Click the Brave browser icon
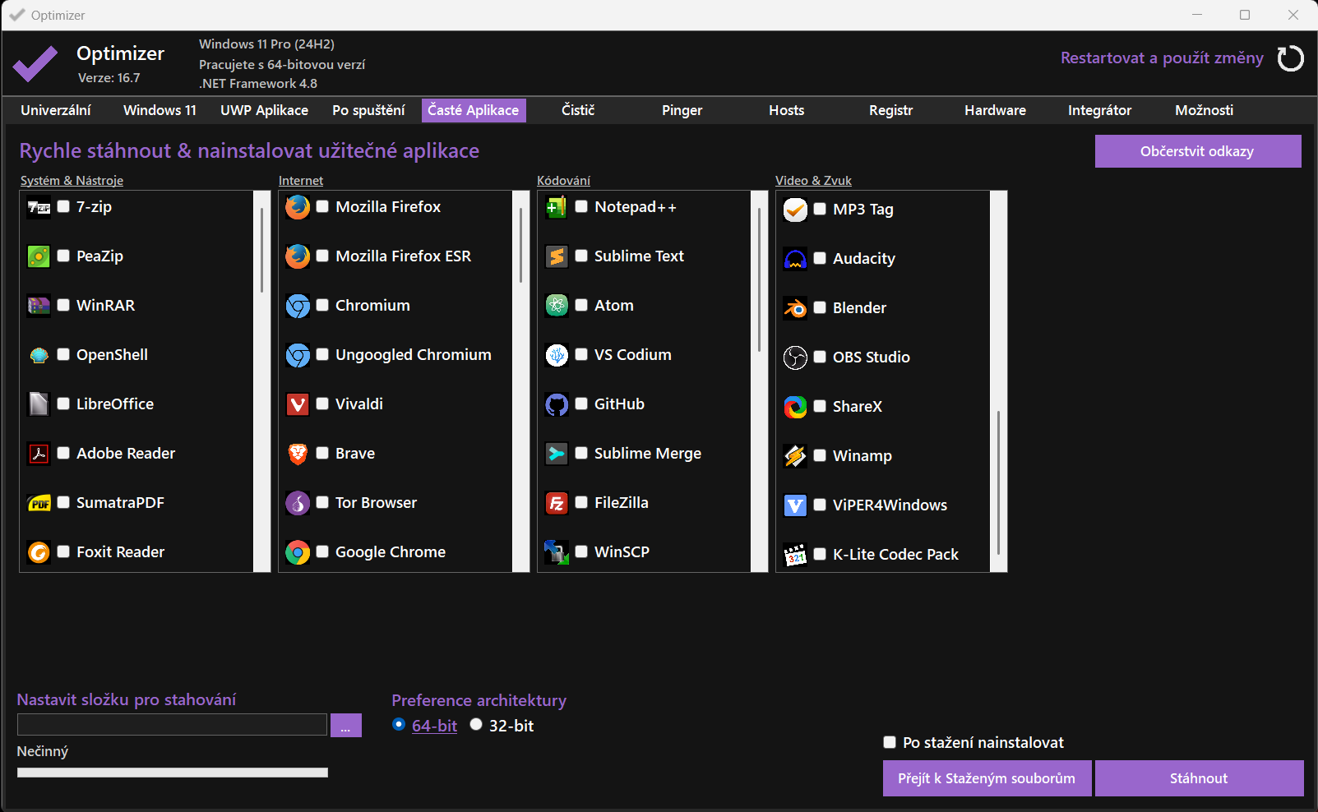Screen dimensions: 1318x812 click(298, 454)
